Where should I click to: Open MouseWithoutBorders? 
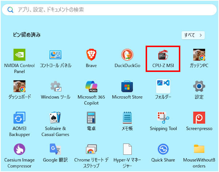[x=199, y=149]
